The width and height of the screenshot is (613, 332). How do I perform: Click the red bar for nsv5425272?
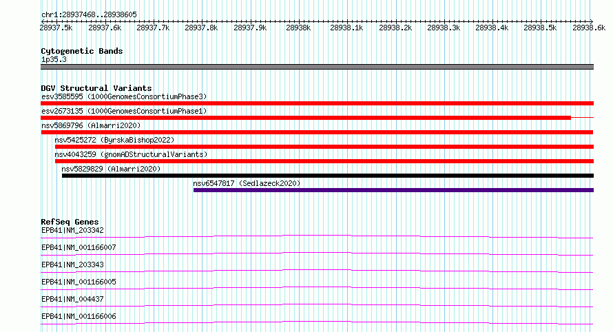point(324,147)
